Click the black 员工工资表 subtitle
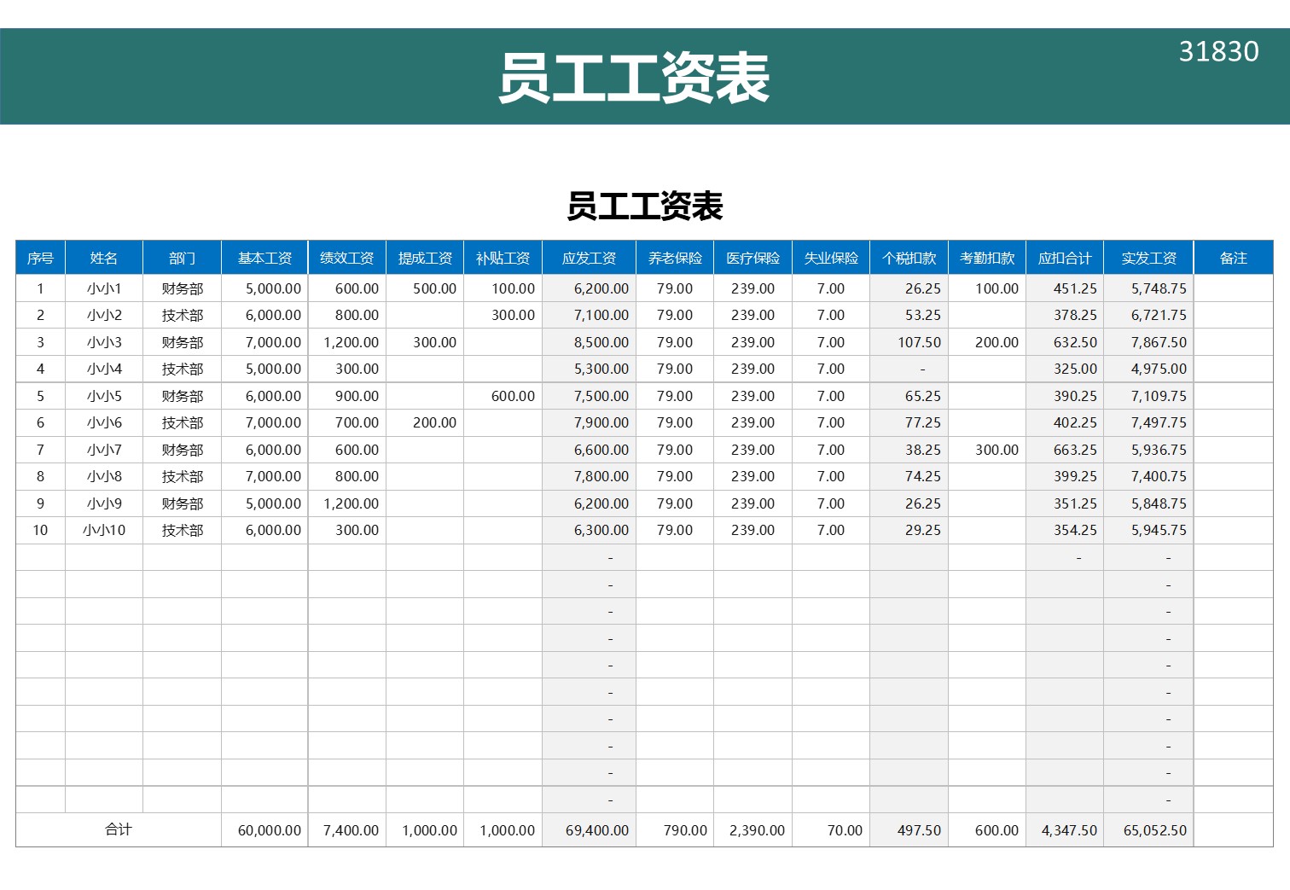This screenshot has width=1290, height=890. [x=645, y=207]
